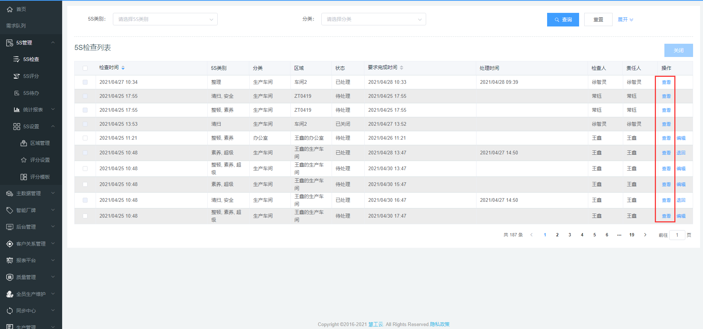Click the 评分设置 star icon
The image size is (703, 329).
(24, 160)
